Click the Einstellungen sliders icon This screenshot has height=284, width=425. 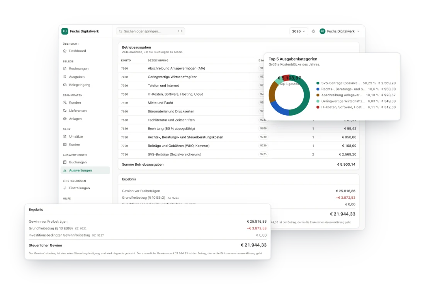coord(65,188)
